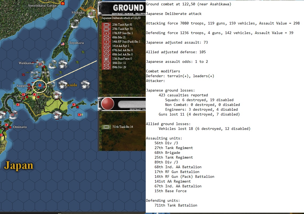Click 'Defender: terrain(+), leaders(+)' line
The height and width of the screenshot is (214, 304).
(180, 76)
